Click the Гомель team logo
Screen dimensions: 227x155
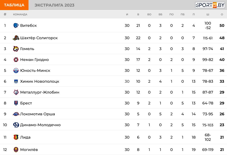pyautogui.click(x=16, y=49)
